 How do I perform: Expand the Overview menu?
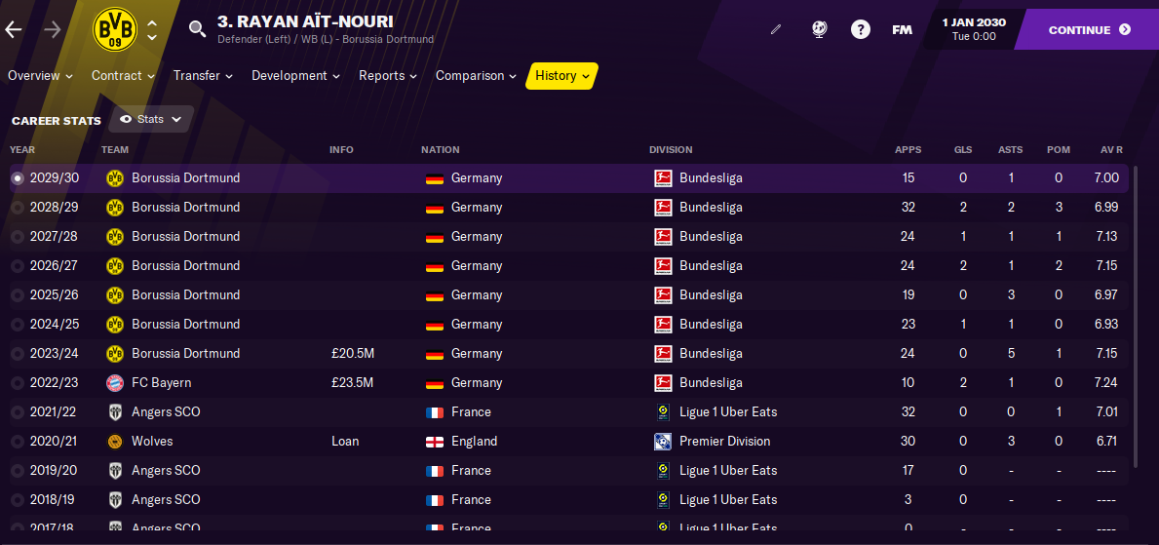[x=41, y=75]
